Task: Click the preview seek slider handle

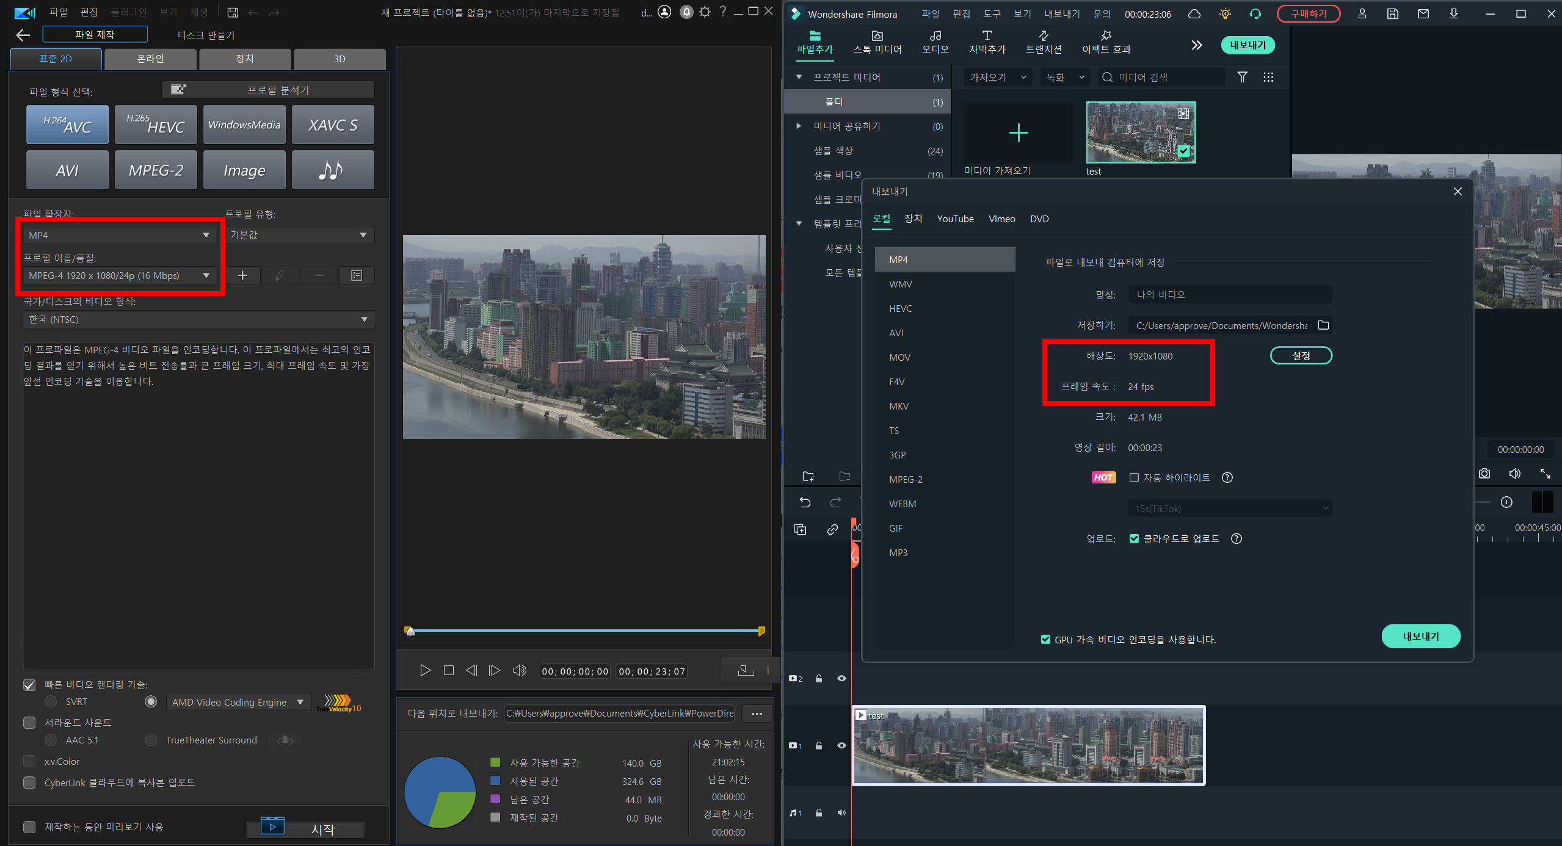Action: point(410,631)
